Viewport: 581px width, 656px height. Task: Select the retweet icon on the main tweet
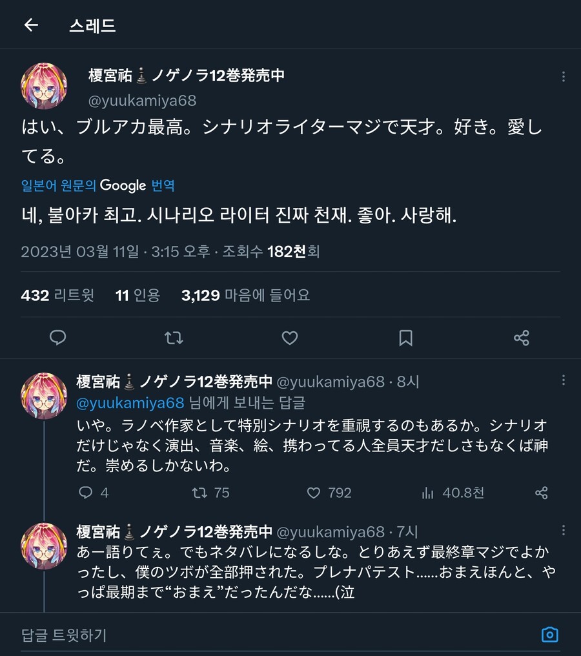click(x=174, y=338)
